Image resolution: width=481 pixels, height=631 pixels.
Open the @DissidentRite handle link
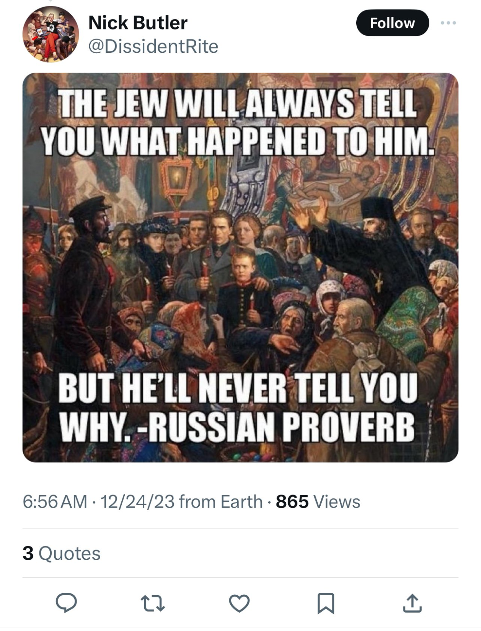153,46
